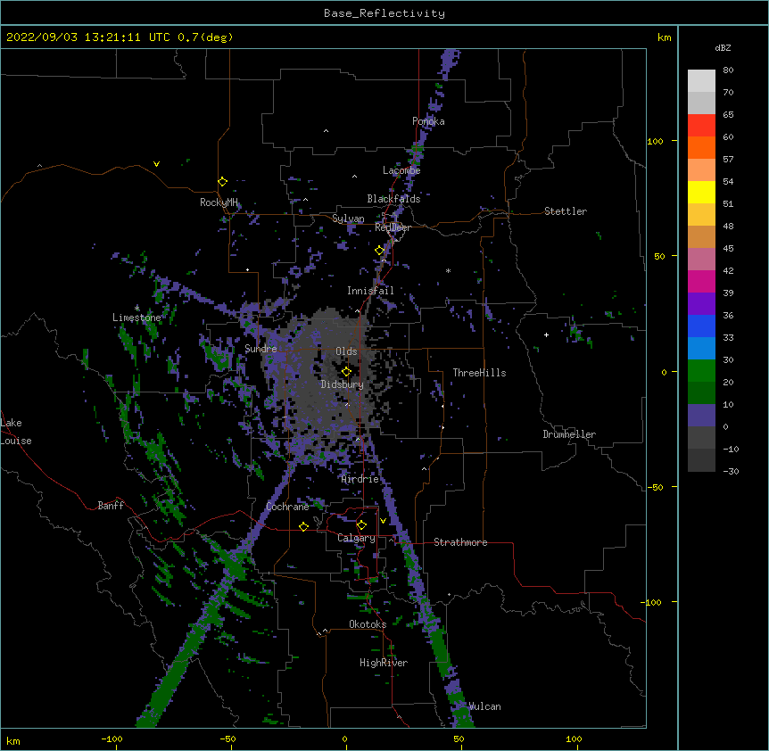Select the Sylvan label
769x751 pixels.
[x=348, y=219]
